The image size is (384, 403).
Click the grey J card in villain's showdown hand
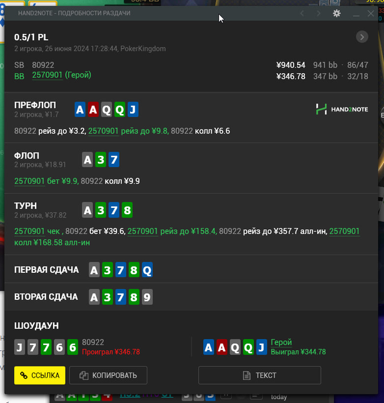[x=20, y=347]
